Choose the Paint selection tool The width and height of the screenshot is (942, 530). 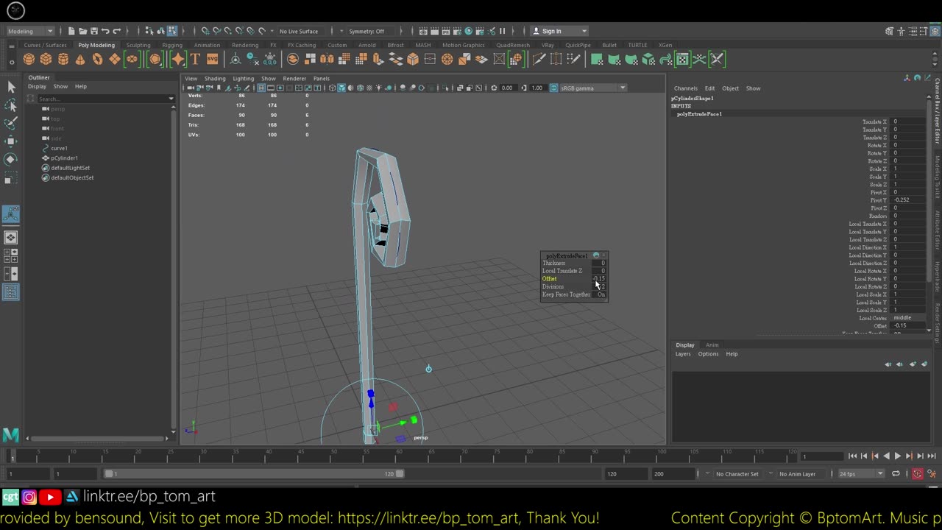[x=11, y=123]
